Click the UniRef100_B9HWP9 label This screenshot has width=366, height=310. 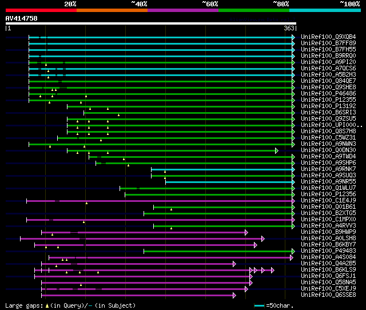click(x=328, y=232)
